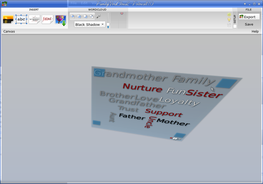Screen dimensions: 263x184
Task: Click the small red delete icon under wordcloud
Action: click(x=171, y=138)
